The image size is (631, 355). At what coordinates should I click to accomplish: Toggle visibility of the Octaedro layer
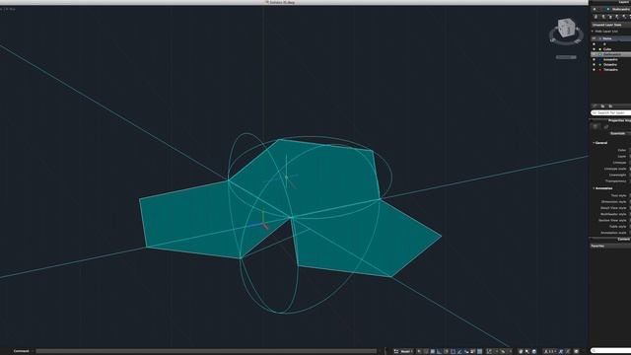pyautogui.click(x=594, y=64)
